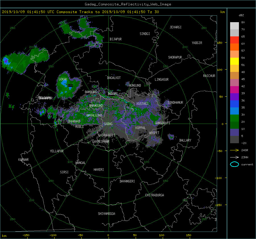Click the dBZ legend heading
Image resolution: width=256 pixels, height=239 pixels.
241,15
